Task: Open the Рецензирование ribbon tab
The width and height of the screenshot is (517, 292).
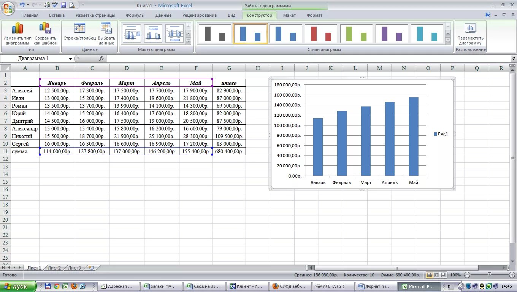Action: tap(200, 15)
